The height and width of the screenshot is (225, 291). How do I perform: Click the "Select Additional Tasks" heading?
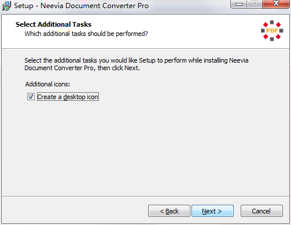[53, 24]
